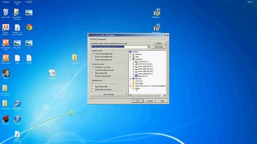Expand the Removable Disk (G:) node
The width and height of the screenshot is (257, 144).
[133, 69]
